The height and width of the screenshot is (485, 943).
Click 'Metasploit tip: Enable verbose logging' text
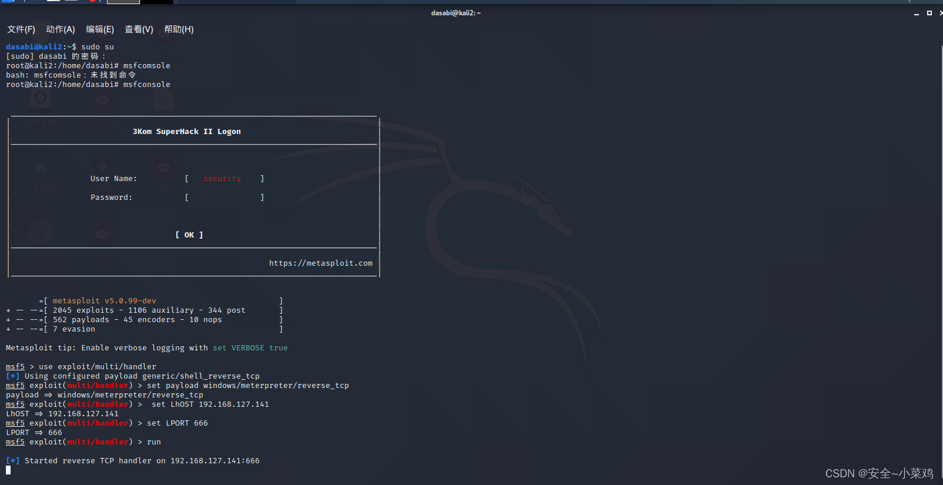tap(107, 348)
